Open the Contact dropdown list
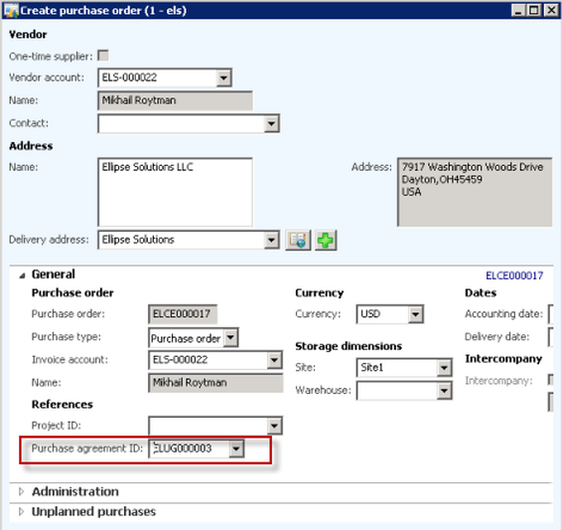 [271, 123]
